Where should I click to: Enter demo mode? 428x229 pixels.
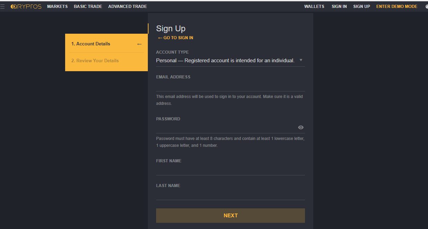[397, 7]
